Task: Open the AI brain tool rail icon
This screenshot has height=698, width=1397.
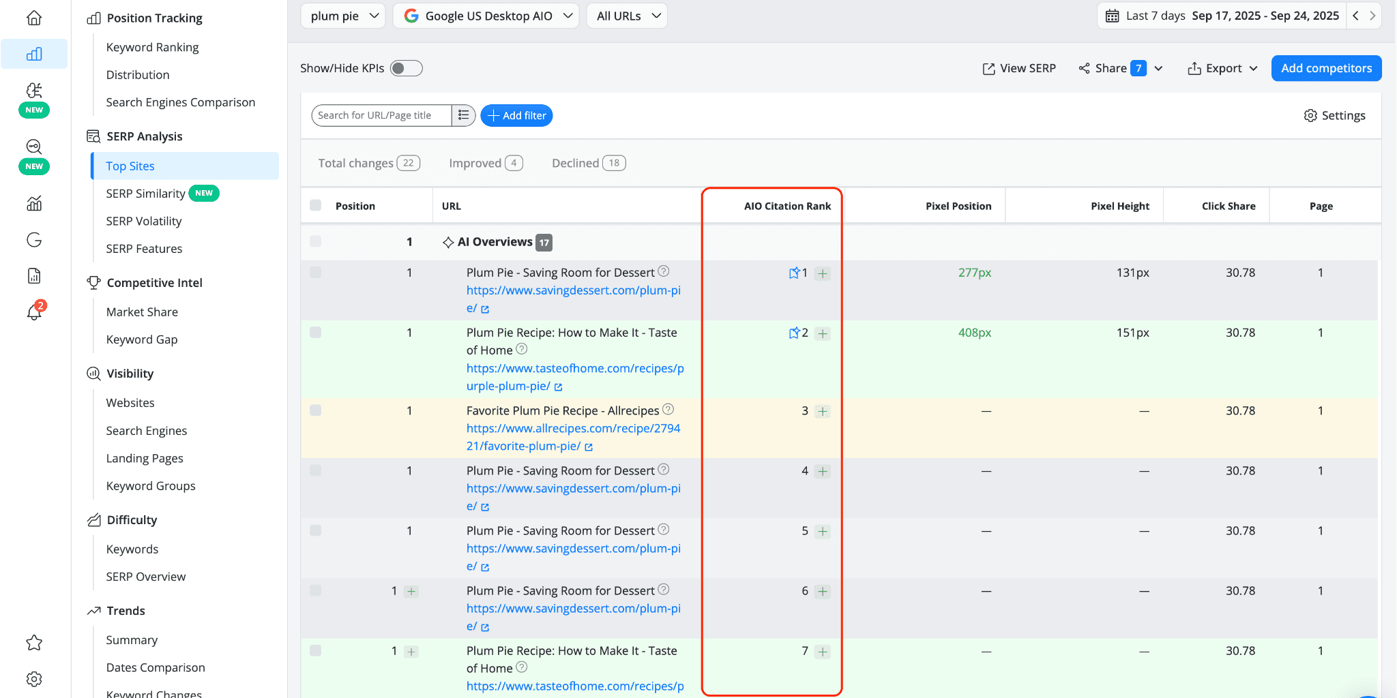Action: (34, 90)
